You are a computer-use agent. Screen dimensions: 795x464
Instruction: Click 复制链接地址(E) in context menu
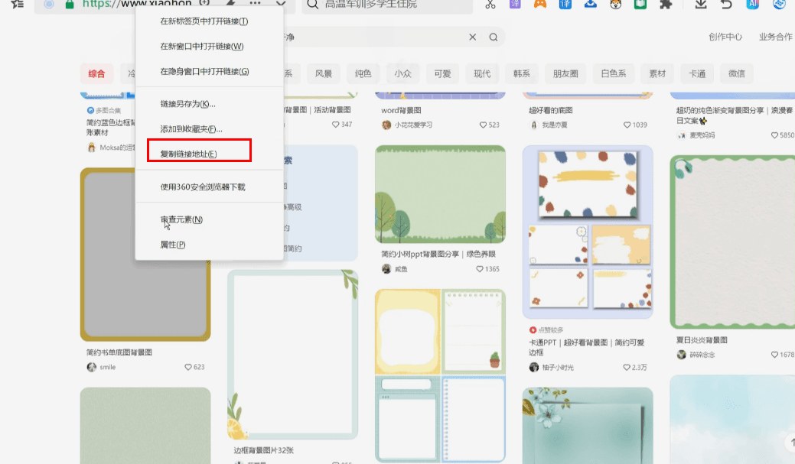[x=188, y=154]
